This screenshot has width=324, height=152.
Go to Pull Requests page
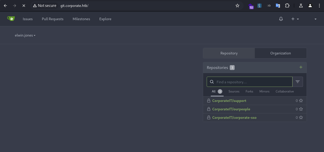point(53,19)
